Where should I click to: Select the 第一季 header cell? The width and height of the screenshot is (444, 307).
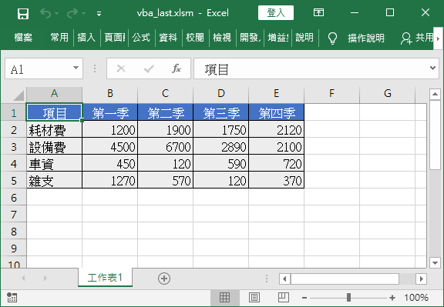(x=110, y=113)
